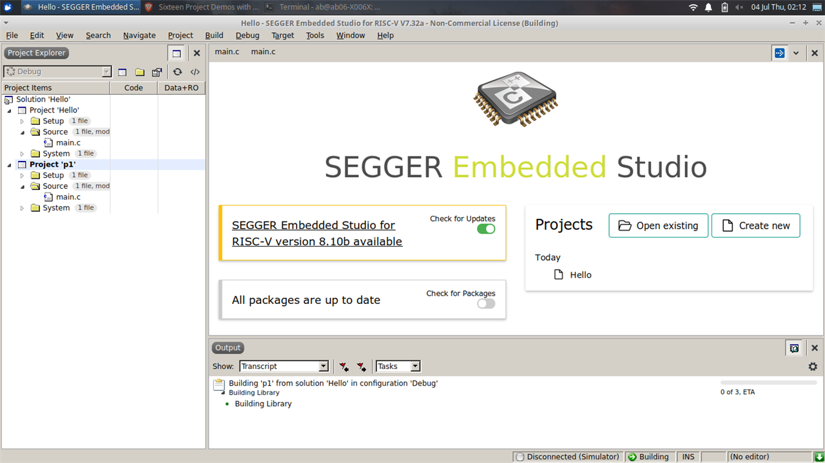Image resolution: width=825 pixels, height=463 pixels.
Task: Click the Output panel dock icon
Action: tap(794, 348)
